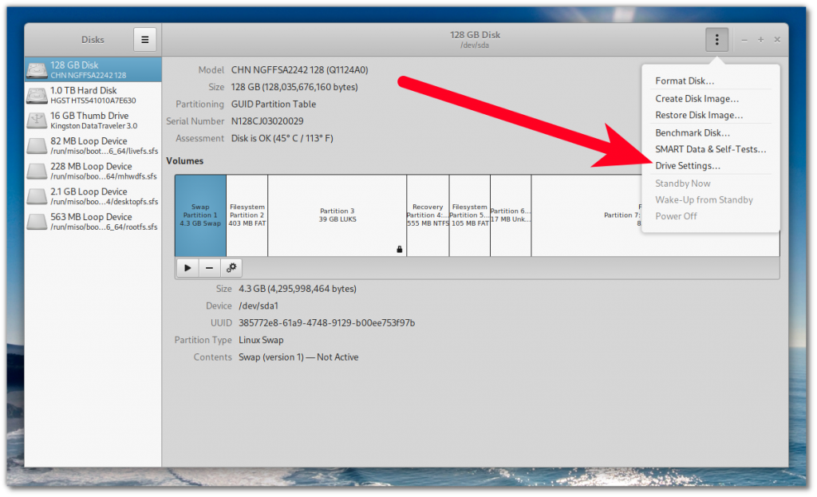Select the 563 MB Loop Device

[x=93, y=222]
